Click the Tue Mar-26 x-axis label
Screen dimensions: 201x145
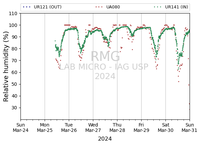point(69,128)
